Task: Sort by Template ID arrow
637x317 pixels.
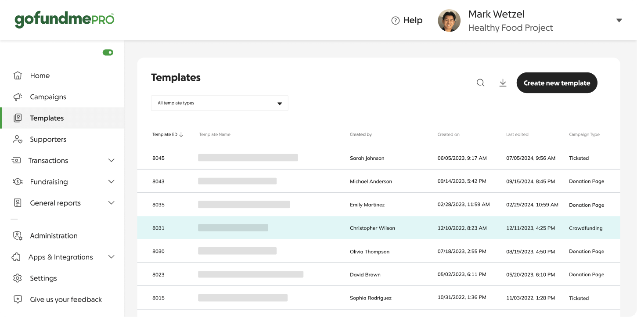Action: pos(181,134)
